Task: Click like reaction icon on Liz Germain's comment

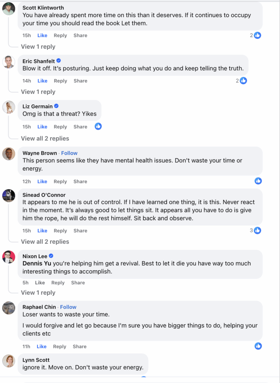Action: tap(98, 126)
